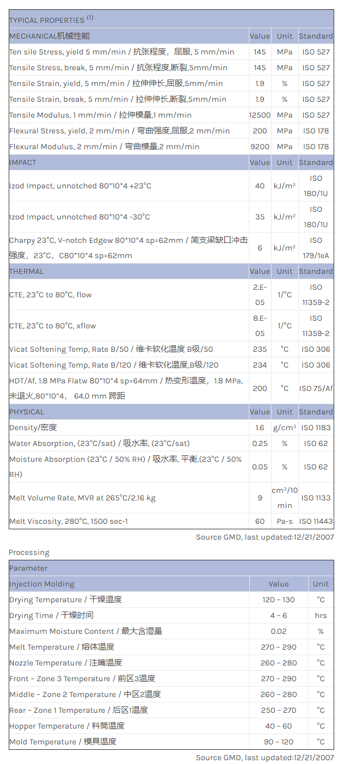
Task: Click the IMPACT section header
Action: [x=23, y=162]
